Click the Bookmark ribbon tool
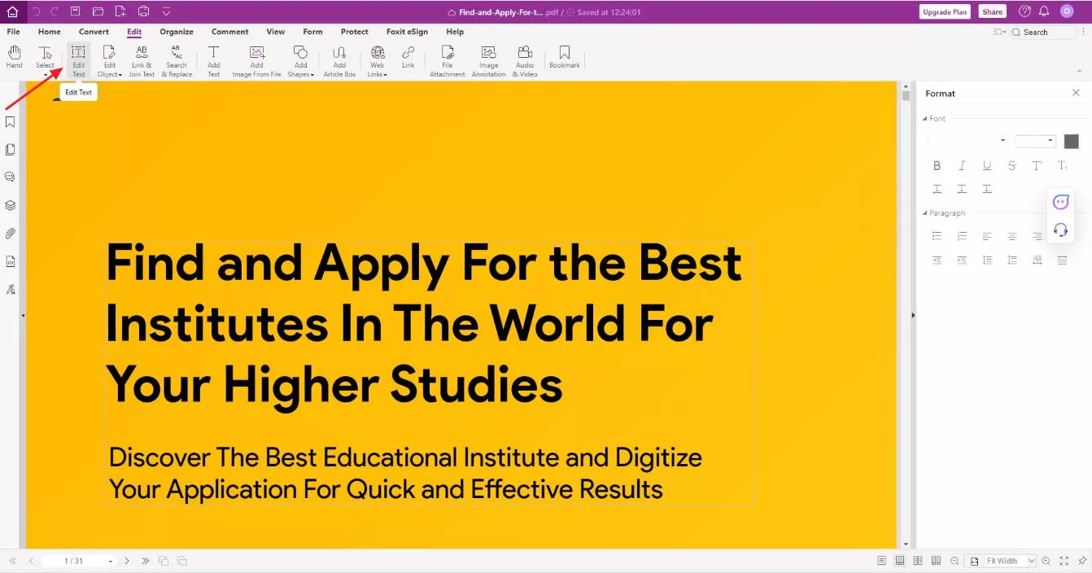 coord(564,57)
